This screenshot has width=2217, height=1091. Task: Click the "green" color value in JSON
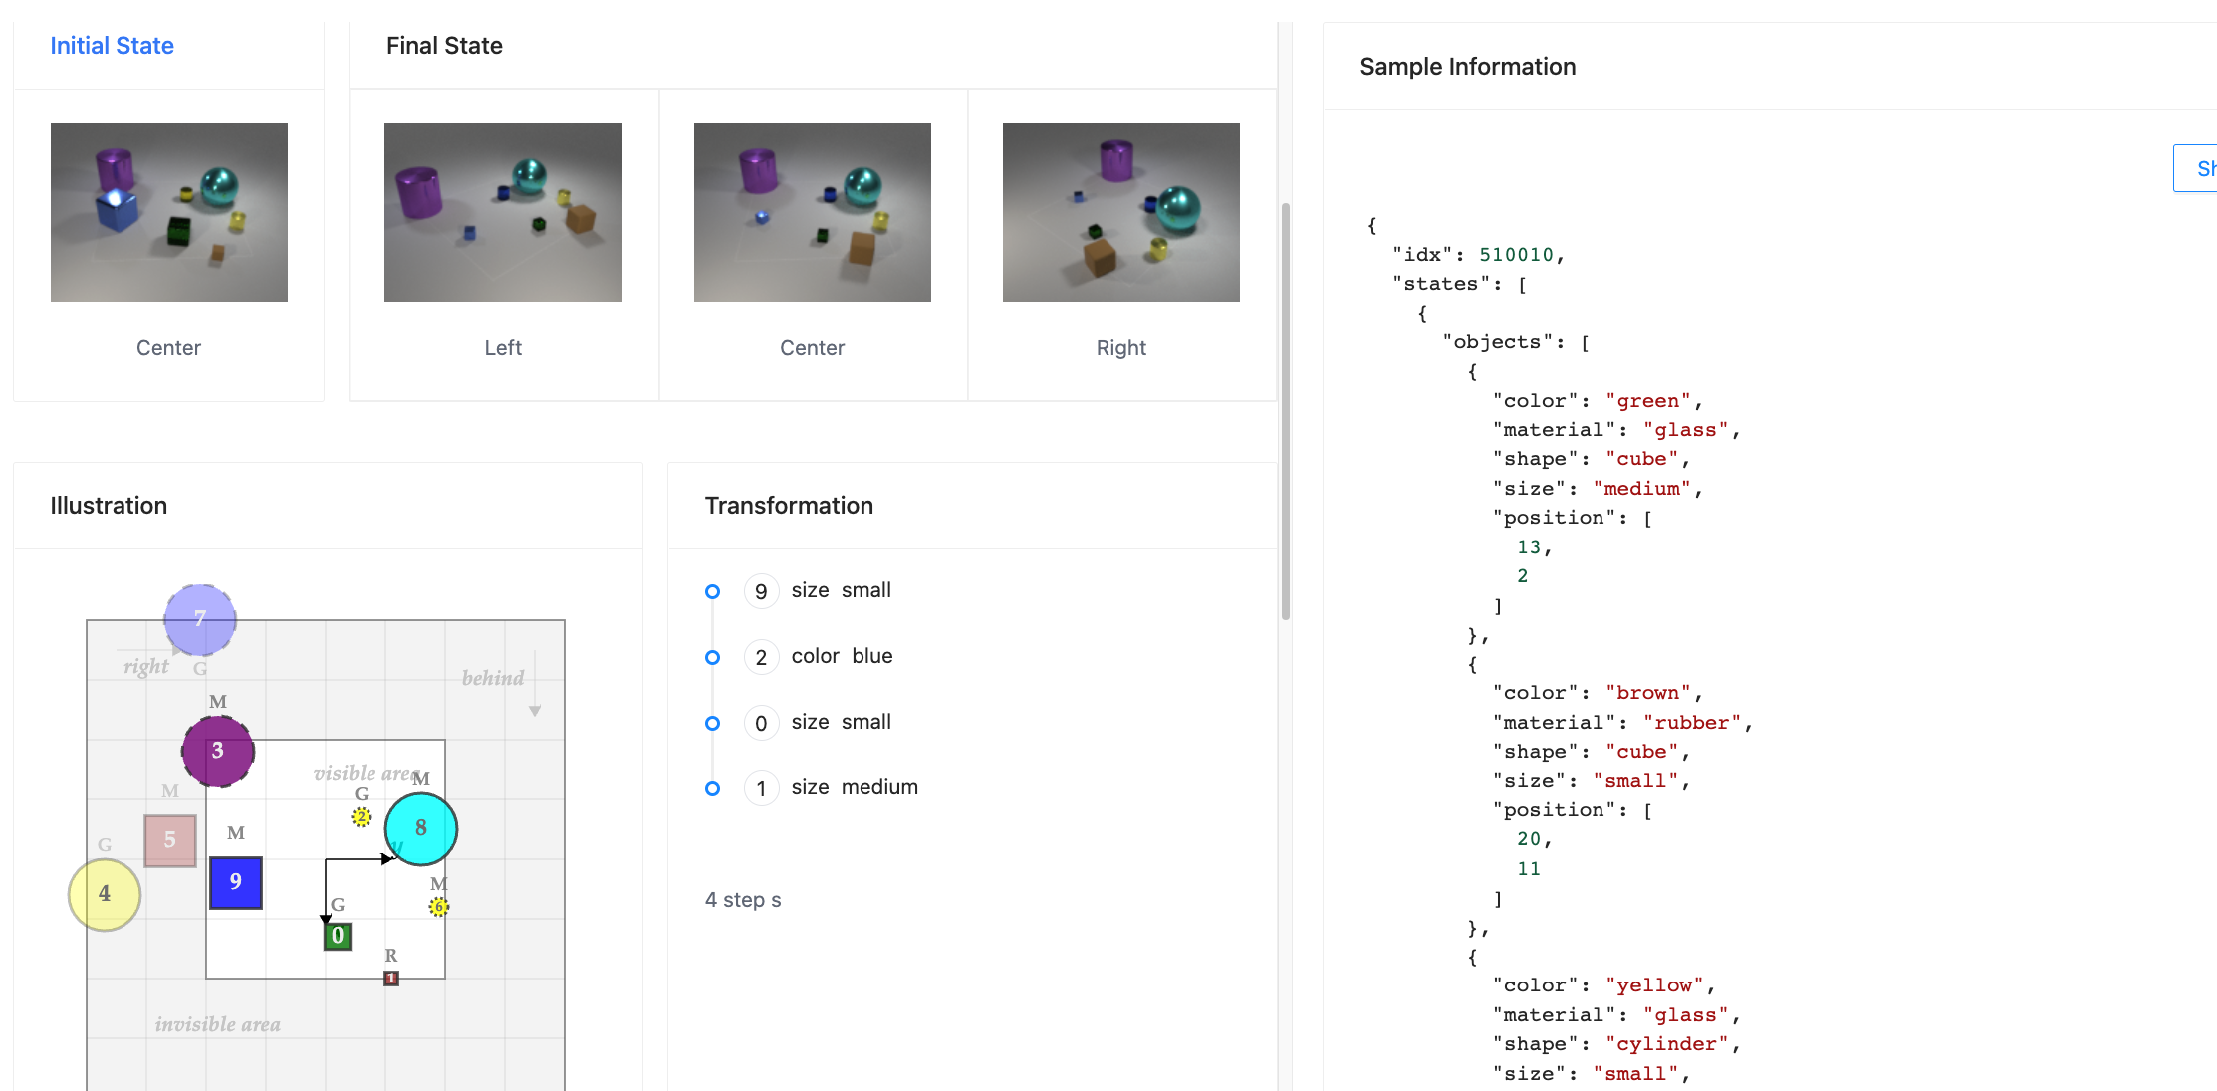tap(1647, 401)
